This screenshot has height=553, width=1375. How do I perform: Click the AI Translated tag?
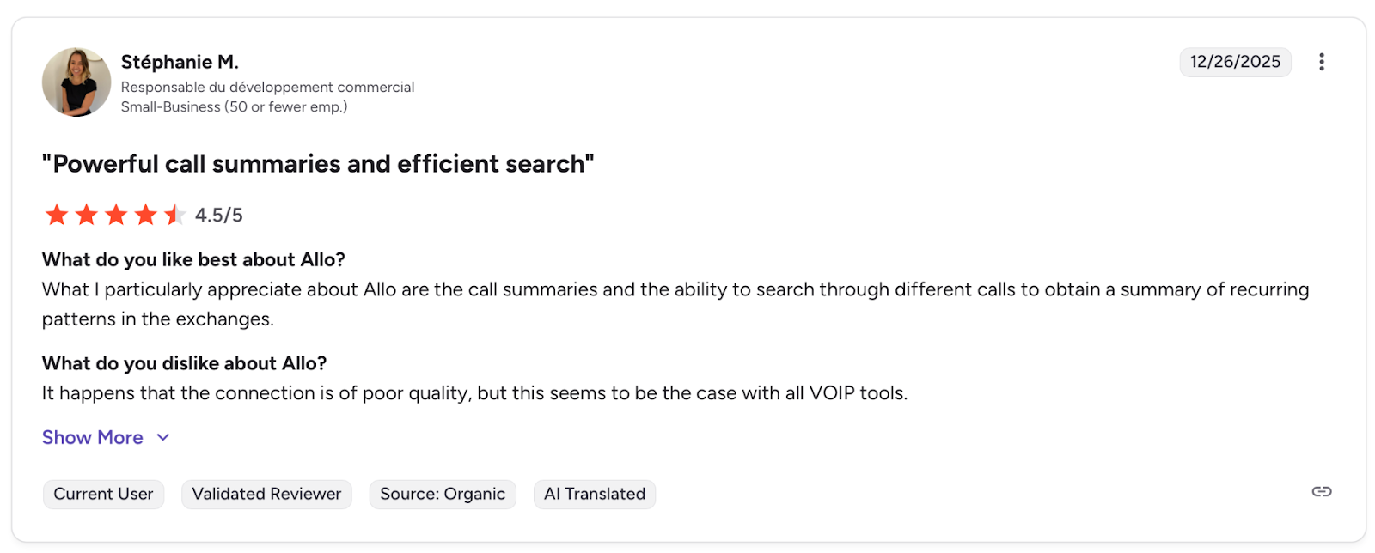pyautogui.click(x=594, y=494)
